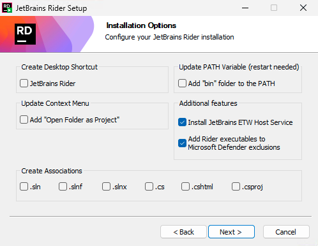Click the "Update Context Menu" group label
318x246 pixels.
(x=55, y=103)
